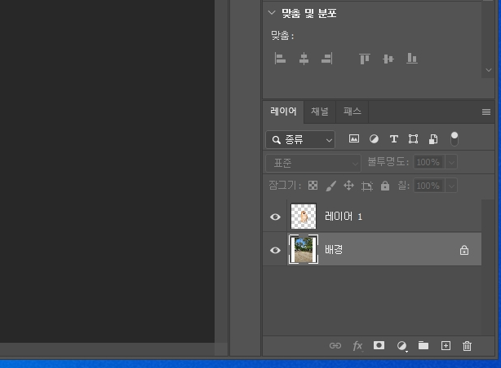Viewport: 501px width, 368px height.
Task: Click align vertical centers icon
Action: 388,59
